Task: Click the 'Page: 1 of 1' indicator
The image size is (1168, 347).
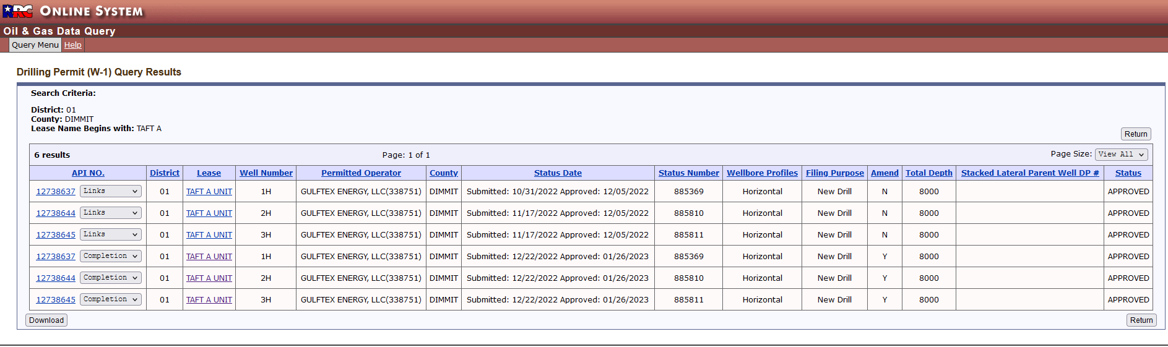Action: pos(406,155)
